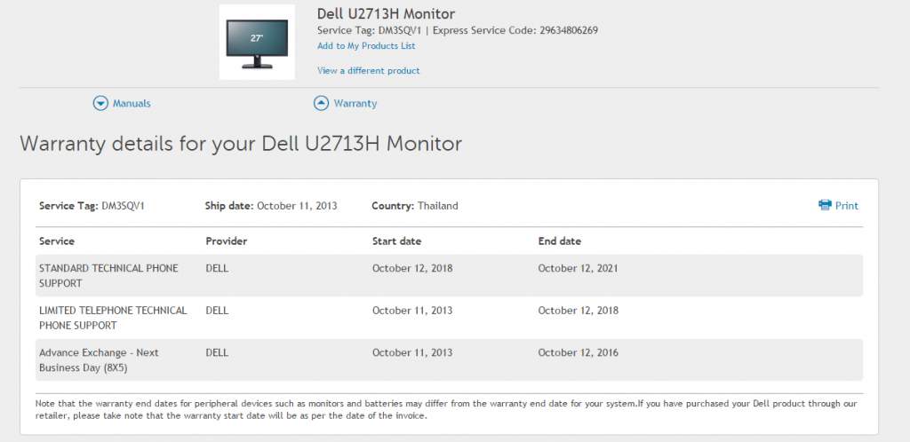This screenshot has height=442, width=910.
Task: Open the Manuals tab label
Action: click(x=132, y=104)
